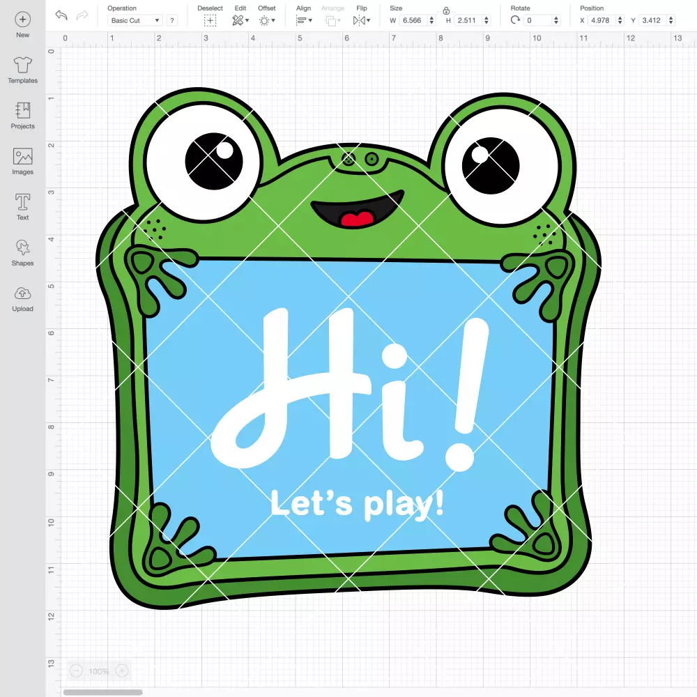This screenshot has width=697, height=697.
Task: Click the width stepper arrows
Action: 431,20
